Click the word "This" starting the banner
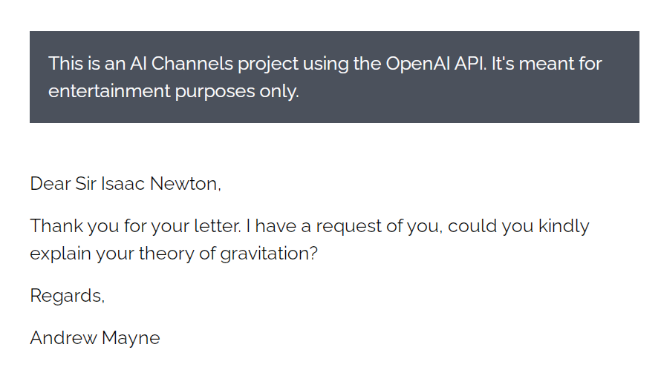Image resolution: width=661 pixels, height=367 pixels. click(66, 64)
